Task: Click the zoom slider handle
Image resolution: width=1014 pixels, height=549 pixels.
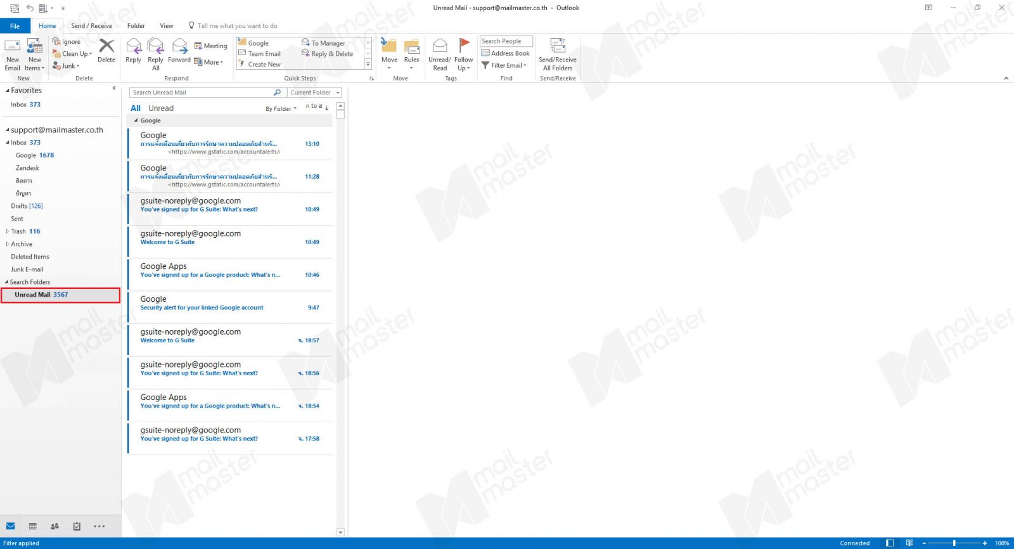Action: coord(954,543)
